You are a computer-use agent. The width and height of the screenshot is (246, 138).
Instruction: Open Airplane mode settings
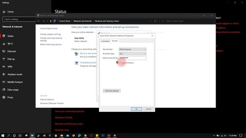[15, 74]
